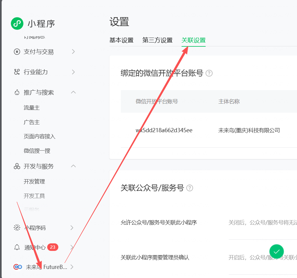The width and height of the screenshot is (297, 278).
Task: Click the 小程序码 code icon
Action: (17, 228)
